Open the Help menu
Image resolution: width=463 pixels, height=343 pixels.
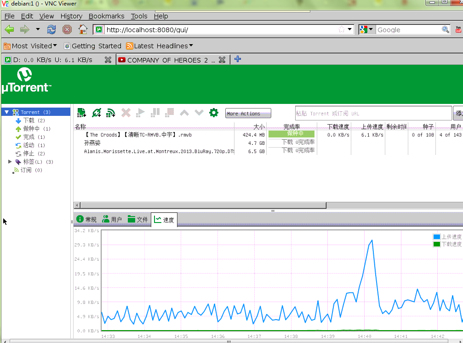click(x=161, y=16)
